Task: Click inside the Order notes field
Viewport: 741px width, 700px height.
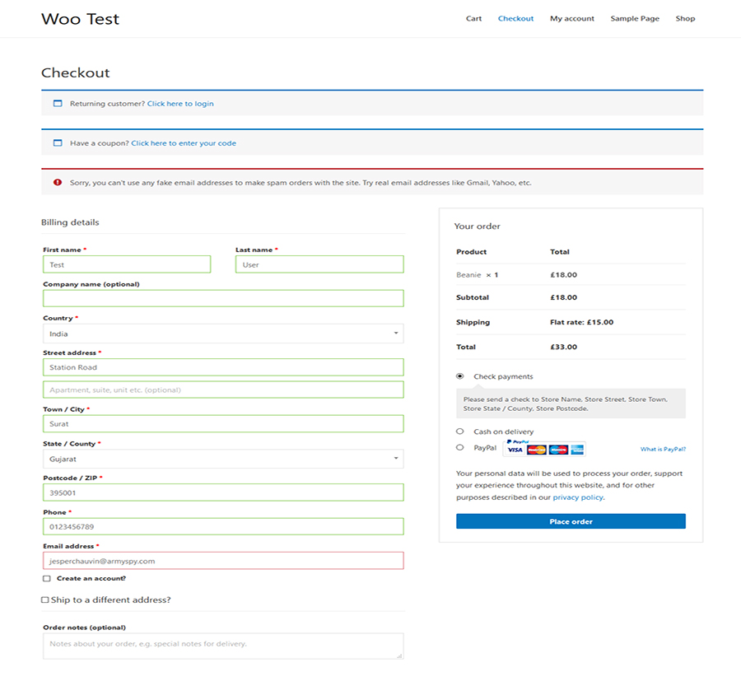Action: click(x=222, y=646)
